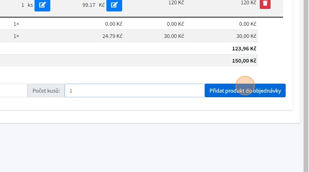
Task: Click the 1 ks quantity text
Action: [x=27, y=5]
